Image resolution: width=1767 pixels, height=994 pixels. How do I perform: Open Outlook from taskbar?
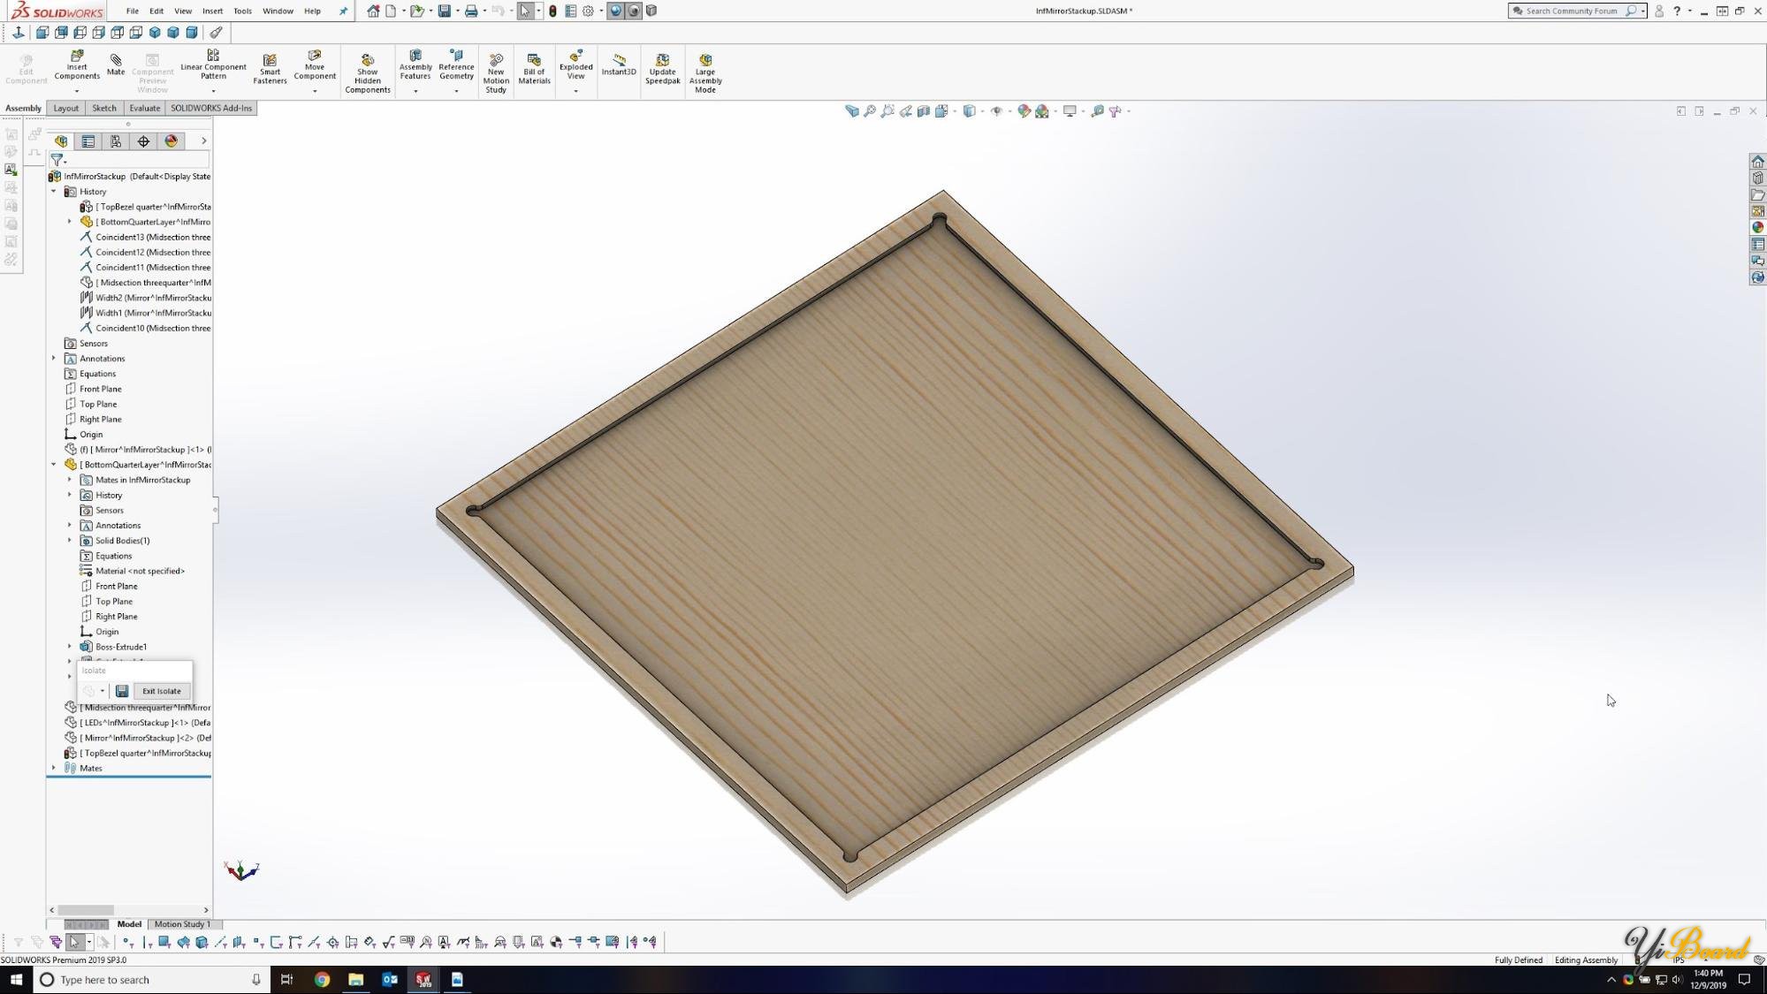coord(390,980)
